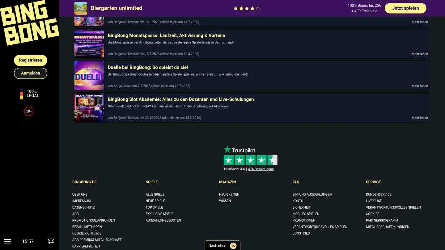Image resolution: width=445 pixels, height=250 pixels.
Task: Open the SICHERHEIT FAQ link
Action: (x=302, y=207)
